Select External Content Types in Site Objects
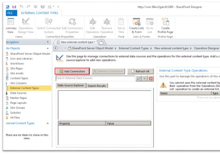This screenshot has height=154, width=220. (29, 88)
